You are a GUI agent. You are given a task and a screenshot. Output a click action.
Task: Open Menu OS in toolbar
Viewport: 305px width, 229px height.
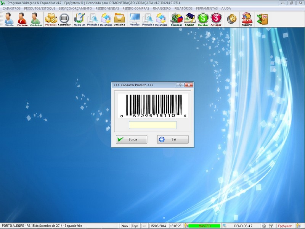pyautogui.click(x=80, y=19)
